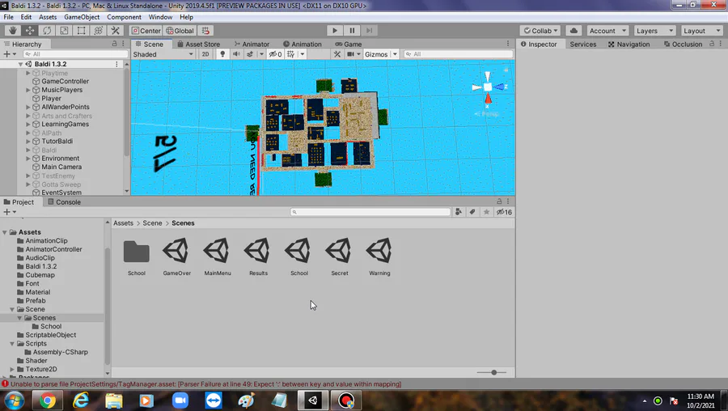Toggle hidden objects visibility counter
The height and width of the screenshot is (411, 728).
coord(275,54)
